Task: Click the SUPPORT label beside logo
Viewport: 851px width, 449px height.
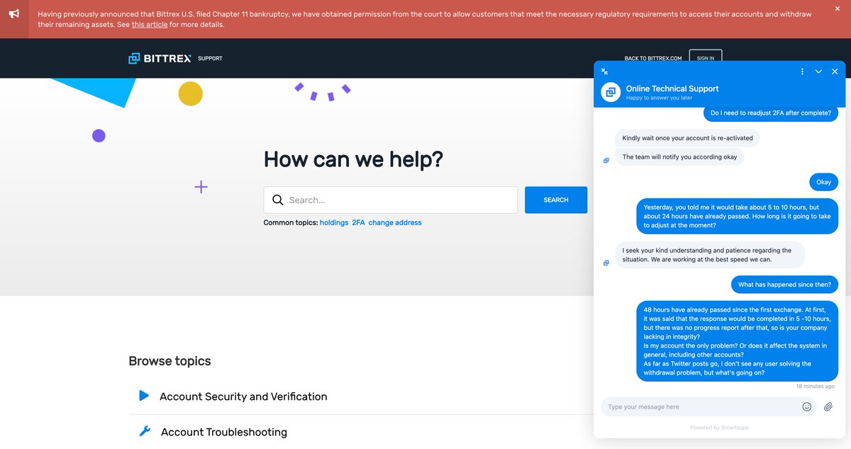Action: [x=210, y=58]
